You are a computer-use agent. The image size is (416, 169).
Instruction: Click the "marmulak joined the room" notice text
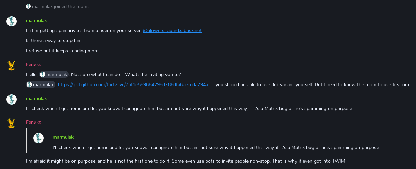tap(60, 6)
